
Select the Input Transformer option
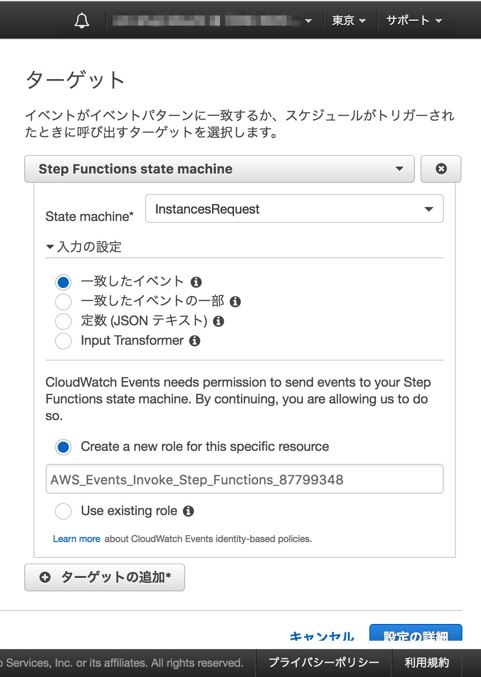pos(63,341)
